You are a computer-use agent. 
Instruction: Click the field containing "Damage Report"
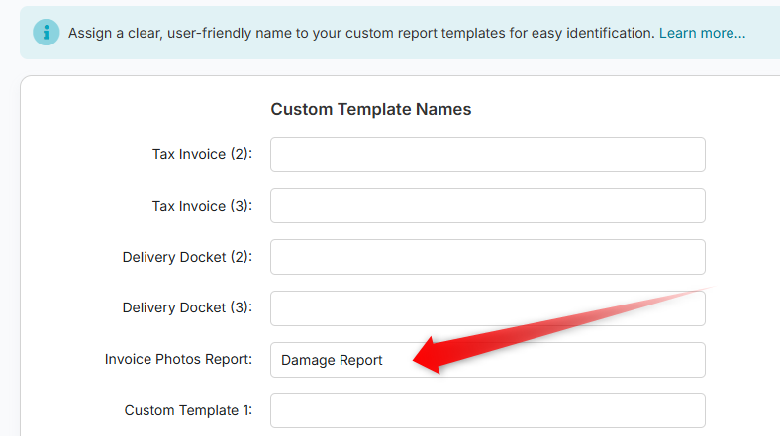(487, 360)
